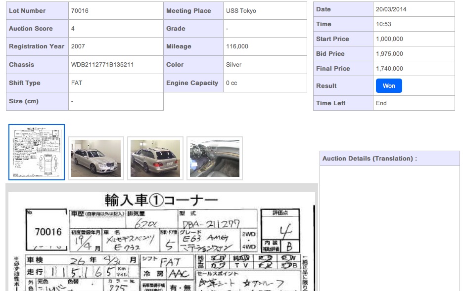Screen dimensions: 463x291
Task: Click the Start Price value 1,000,000
Action: (389, 39)
